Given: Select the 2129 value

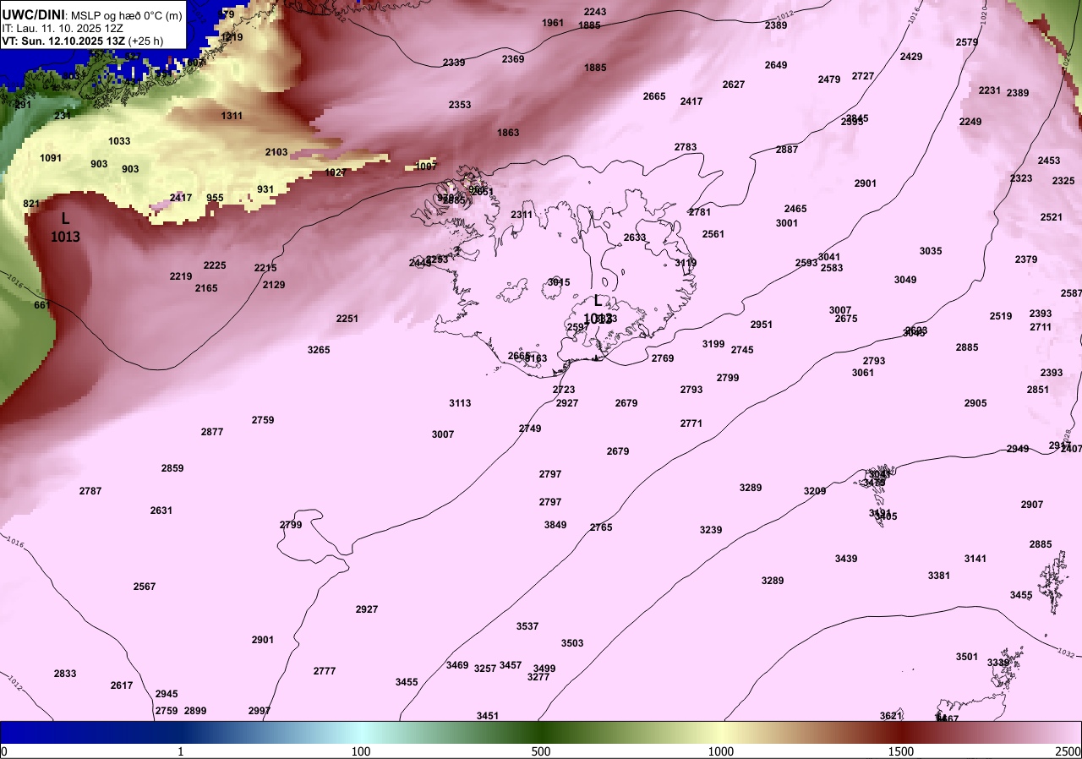Looking at the screenshot, I should pyautogui.click(x=274, y=285).
